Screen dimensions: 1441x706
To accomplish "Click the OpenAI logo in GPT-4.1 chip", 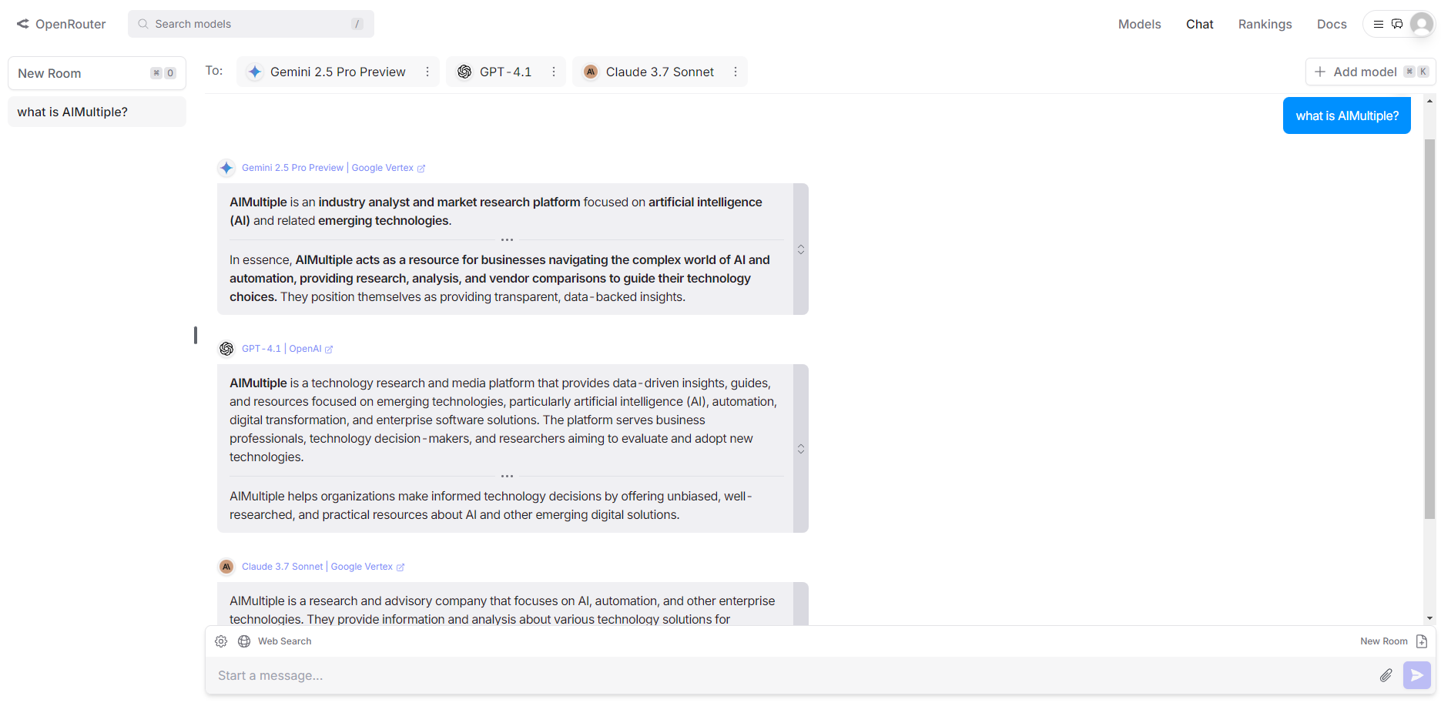I will pos(464,72).
